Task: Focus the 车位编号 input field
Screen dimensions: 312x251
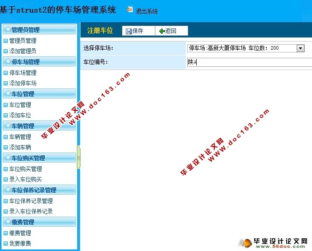Action: pyautogui.click(x=249, y=62)
